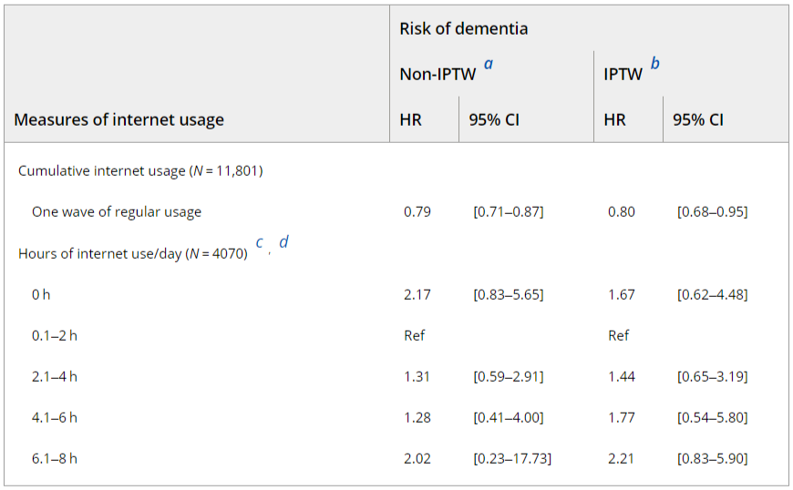The height and width of the screenshot is (490, 793).
Task: Open footnote c next to hours of use
Action: (260, 242)
